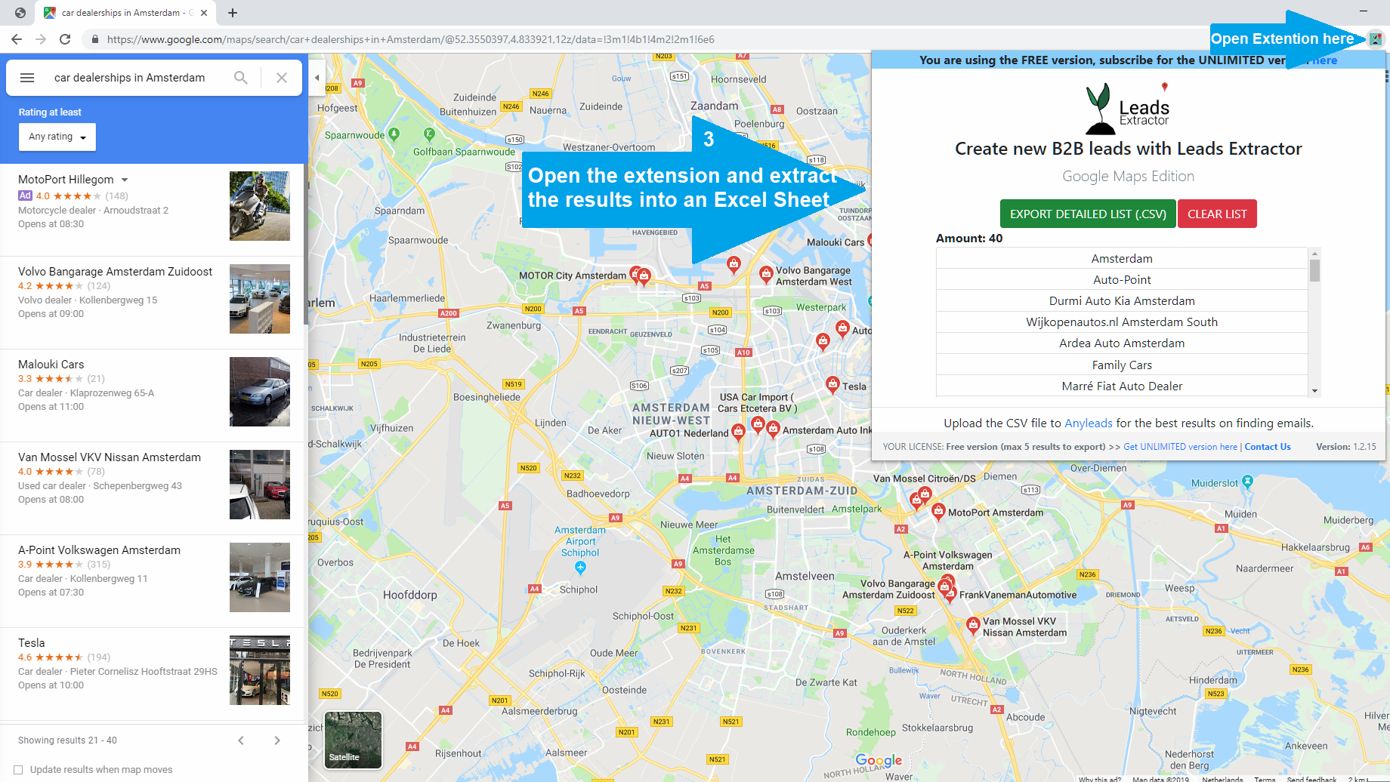Screen dimensions: 1390x782
Task: Click the browser address bar URL
Action: [x=410, y=39]
